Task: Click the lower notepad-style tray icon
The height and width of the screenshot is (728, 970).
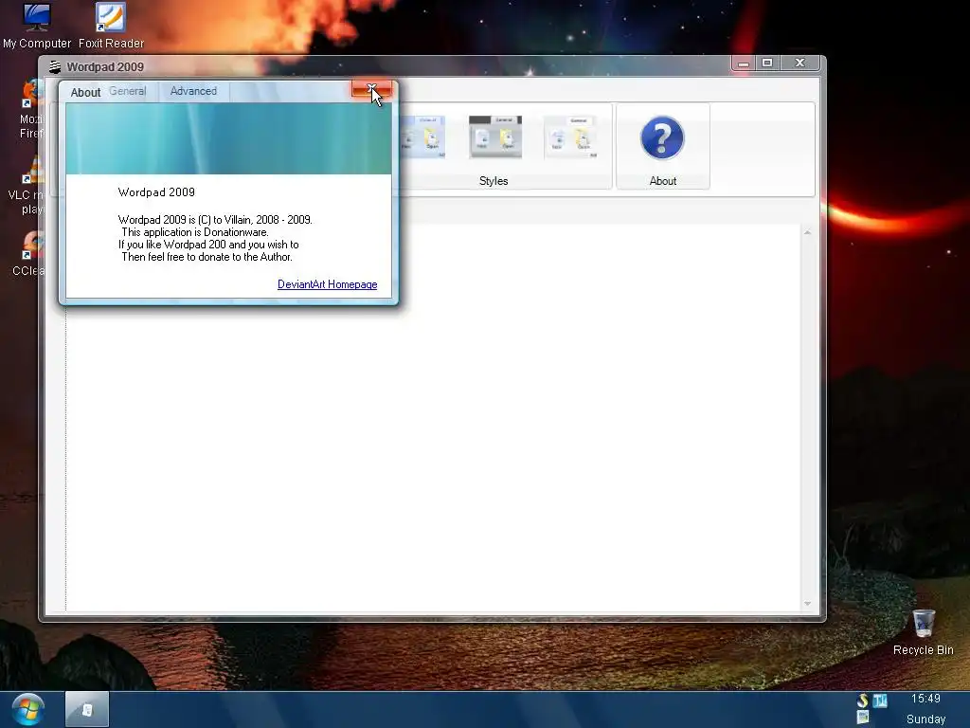Action: click(x=862, y=718)
